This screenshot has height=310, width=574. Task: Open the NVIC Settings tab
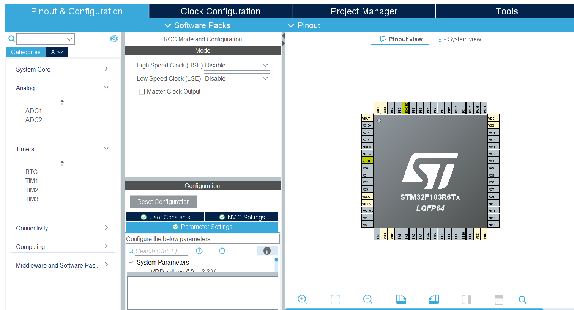click(242, 217)
